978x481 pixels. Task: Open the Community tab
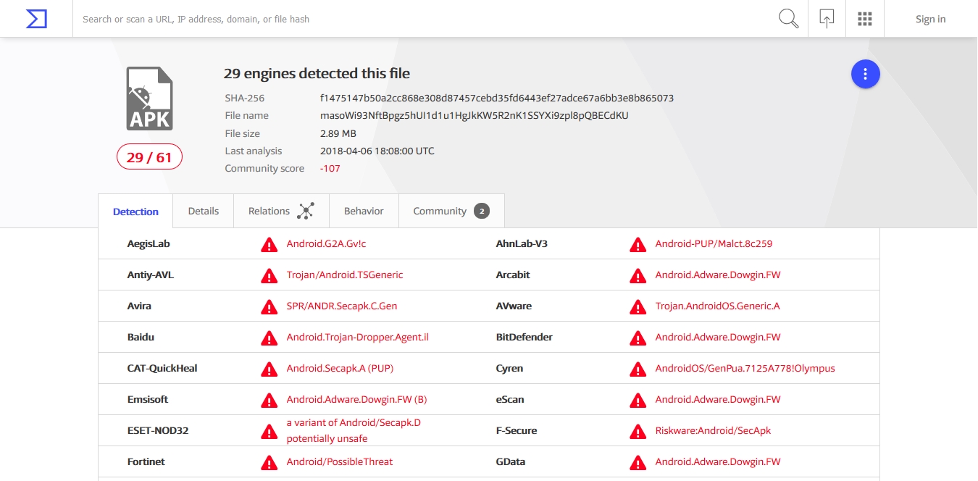click(x=451, y=211)
